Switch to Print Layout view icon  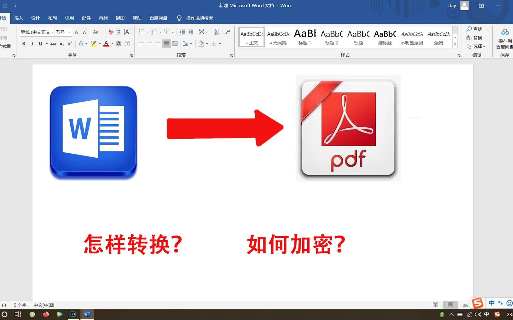pyautogui.click(x=450, y=305)
